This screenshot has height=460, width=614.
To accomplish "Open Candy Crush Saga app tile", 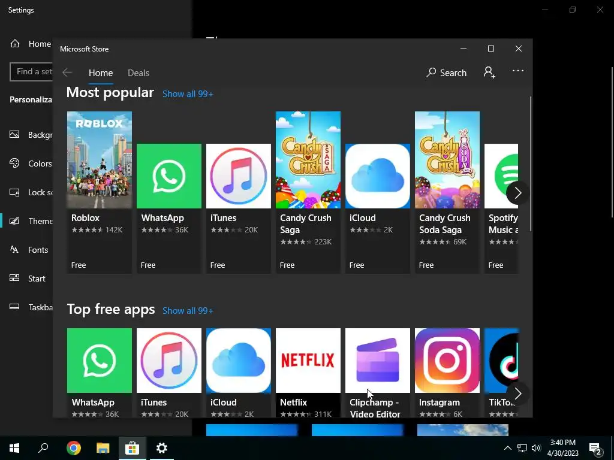I will 308,192.
